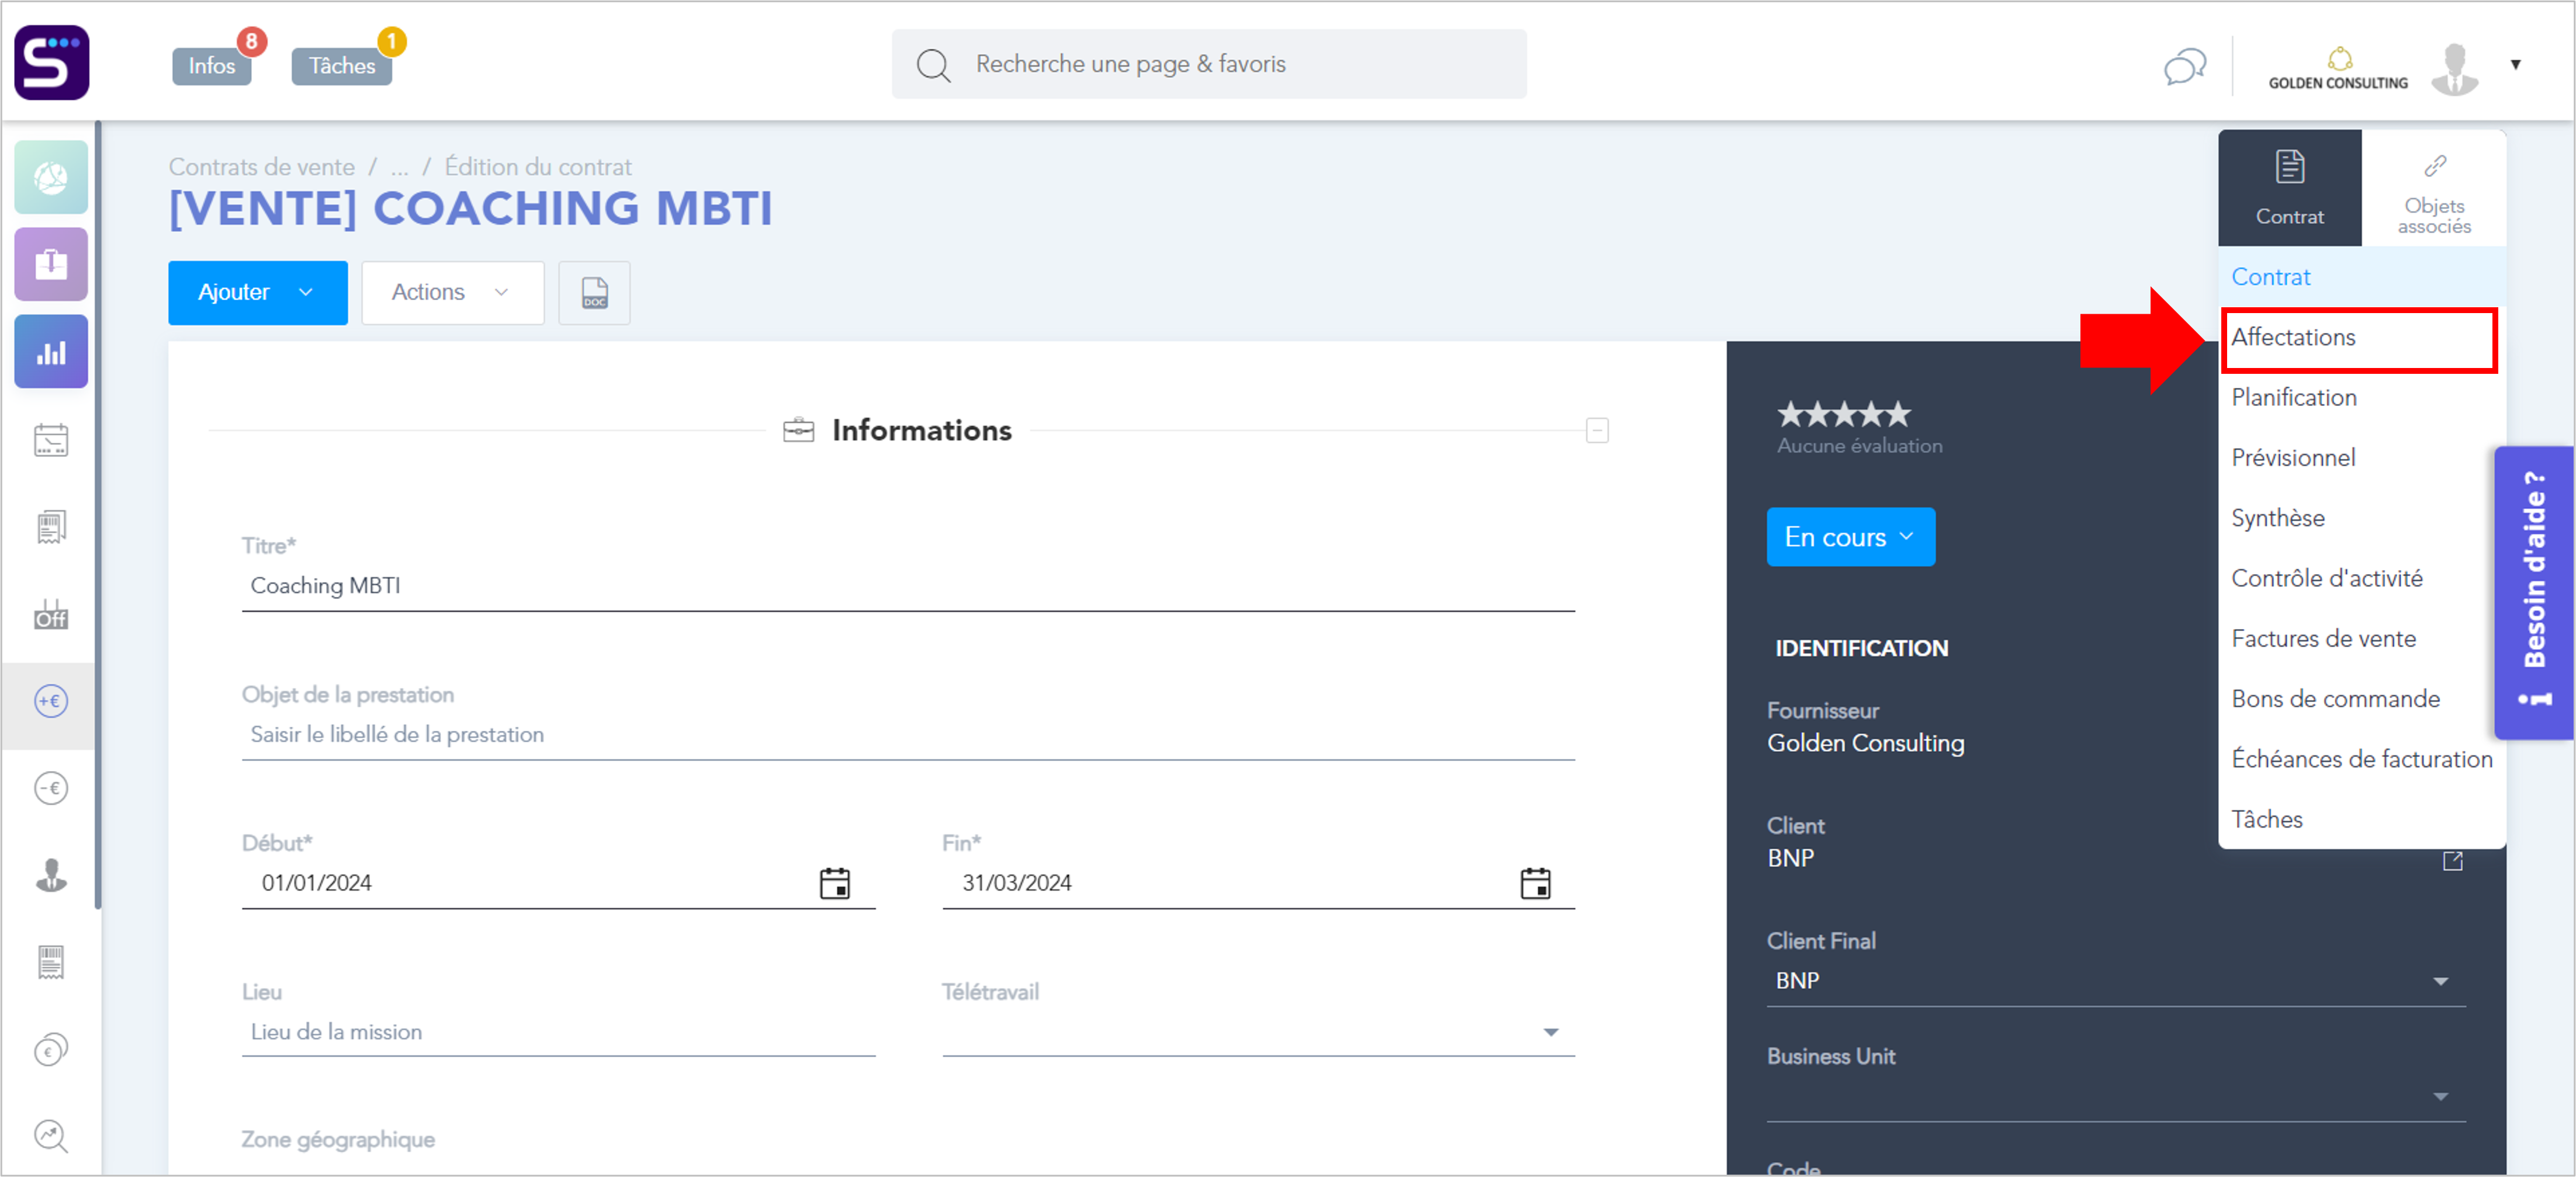Open the invoice sheet sidebar icon
2576x1177 pixels.
pos(51,962)
